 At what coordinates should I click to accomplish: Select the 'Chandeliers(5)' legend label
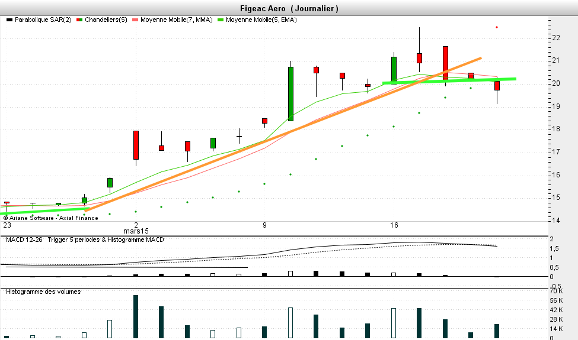pos(106,20)
